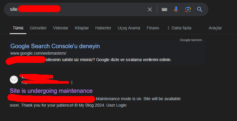Click inside the search input field
The height and width of the screenshot is (121, 237).
76,9
